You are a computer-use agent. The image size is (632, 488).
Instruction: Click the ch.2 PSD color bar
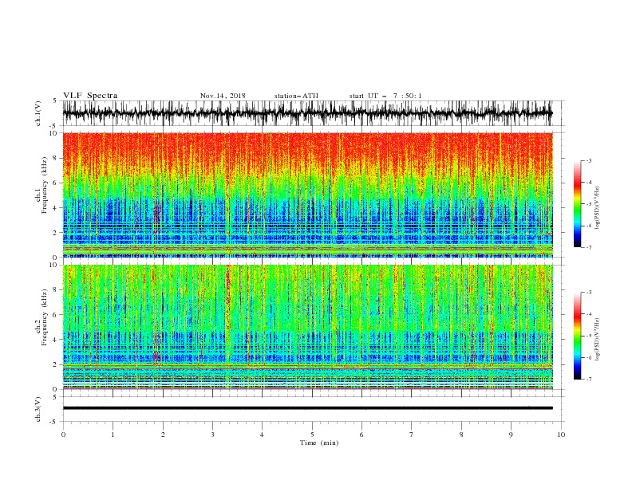(x=577, y=336)
